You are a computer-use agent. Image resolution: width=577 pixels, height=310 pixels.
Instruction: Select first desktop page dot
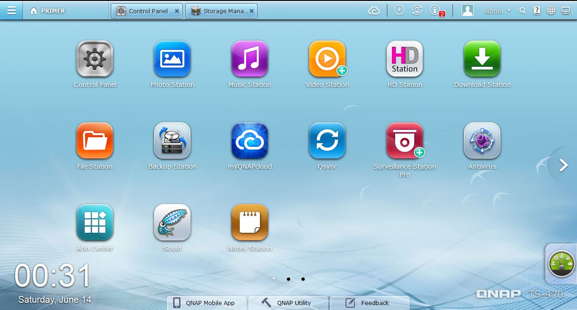pyautogui.click(x=273, y=278)
